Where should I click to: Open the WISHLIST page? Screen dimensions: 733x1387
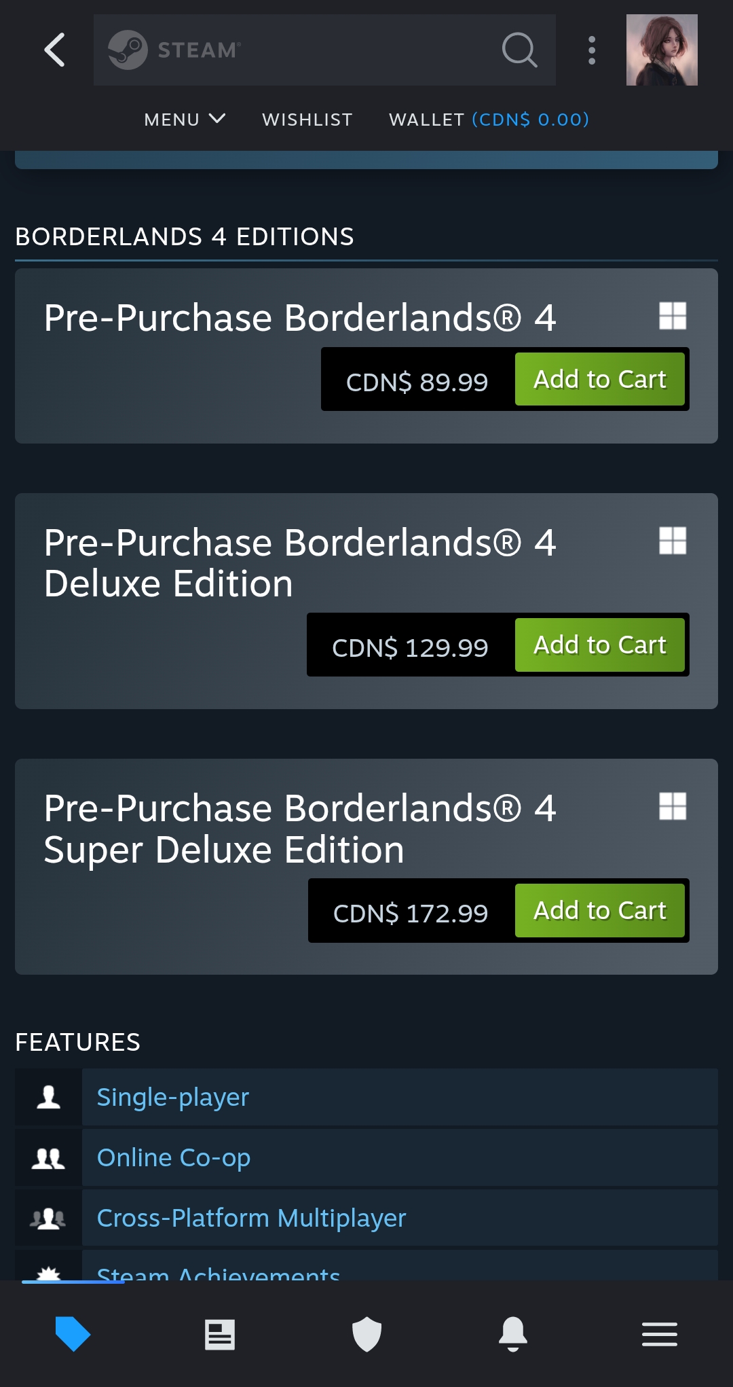(307, 120)
